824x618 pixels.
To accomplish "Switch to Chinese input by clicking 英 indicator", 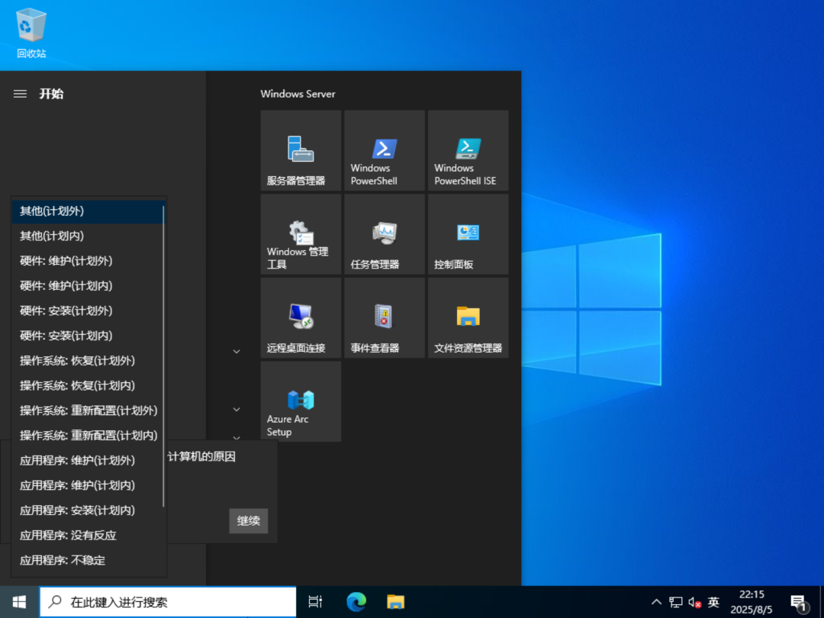I will [713, 602].
